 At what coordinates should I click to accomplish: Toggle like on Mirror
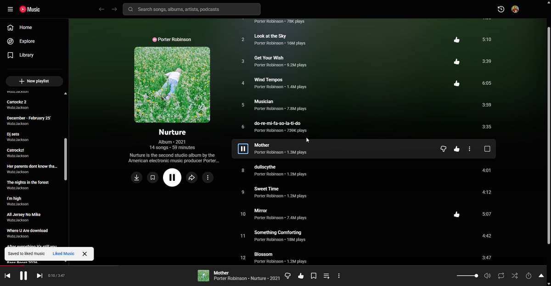pos(456,214)
